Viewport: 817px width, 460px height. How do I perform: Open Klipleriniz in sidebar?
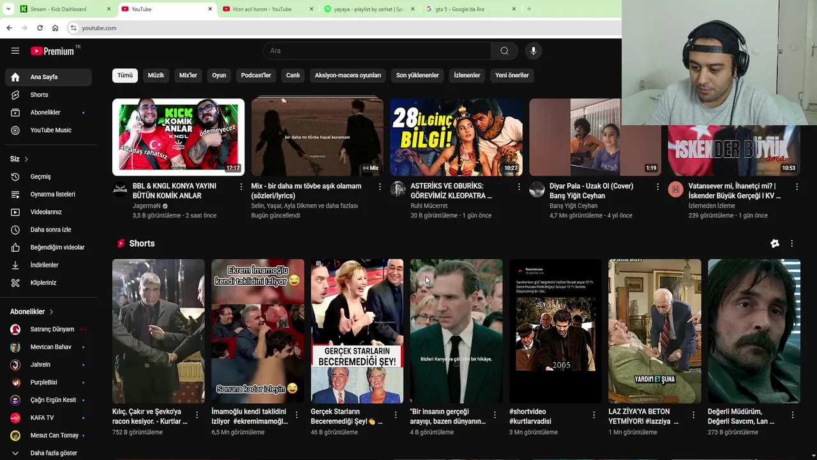(49, 282)
